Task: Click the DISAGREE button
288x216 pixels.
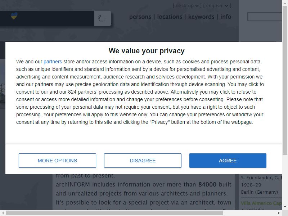Action: [143, 161]
